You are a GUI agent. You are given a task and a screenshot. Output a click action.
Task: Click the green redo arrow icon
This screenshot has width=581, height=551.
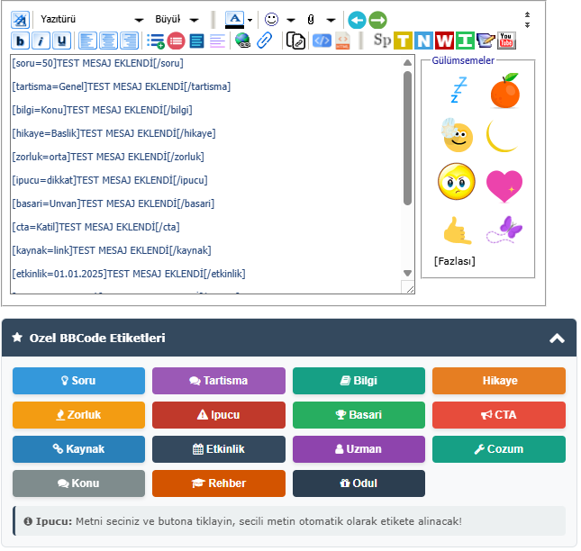(x=377, y=19)
